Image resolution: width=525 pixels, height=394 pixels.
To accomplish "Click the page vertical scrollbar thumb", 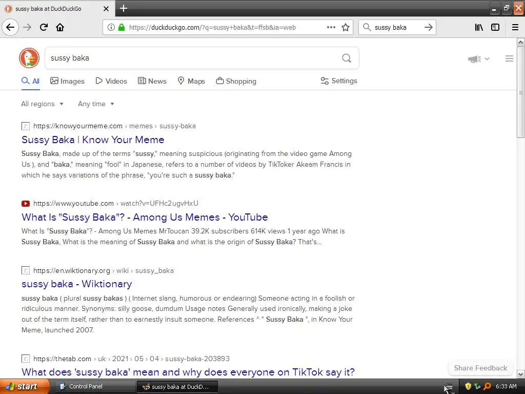I will coord(520,92).
